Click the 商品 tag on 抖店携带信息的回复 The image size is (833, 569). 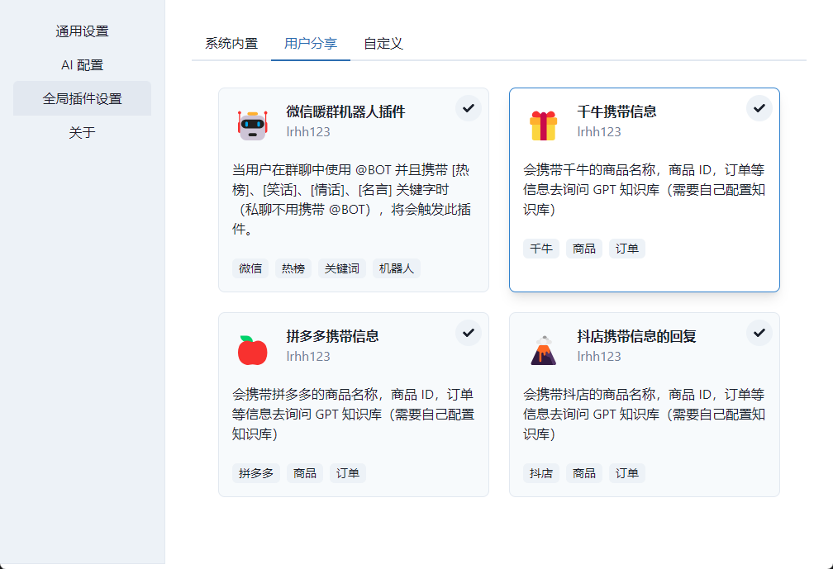pyautogui.click(x=584, y=473)
